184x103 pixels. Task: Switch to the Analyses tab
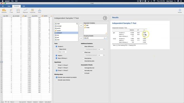pyautogui.click(x=16, y=6)
